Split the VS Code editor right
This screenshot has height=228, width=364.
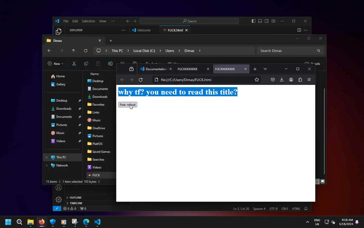[x=299, y=30]
